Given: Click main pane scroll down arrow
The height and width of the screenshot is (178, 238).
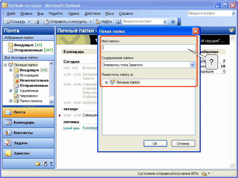Looking at the screenshot, I should (232, 165).
